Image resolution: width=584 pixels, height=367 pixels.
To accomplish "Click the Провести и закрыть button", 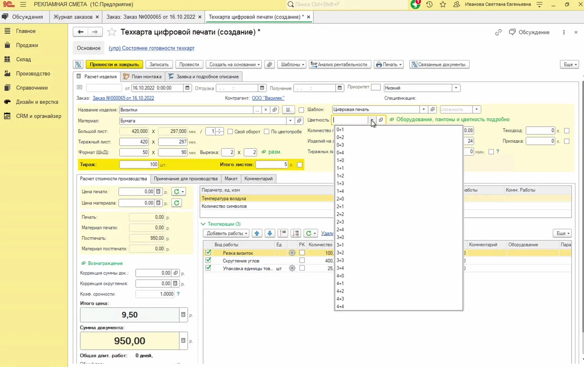I will click(x=114, y=64).
